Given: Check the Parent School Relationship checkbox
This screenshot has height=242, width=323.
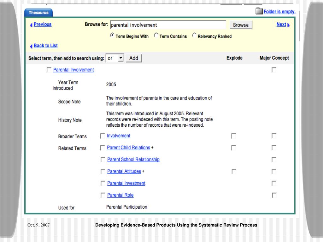Looking at the screenshot, I should (103, 160).
